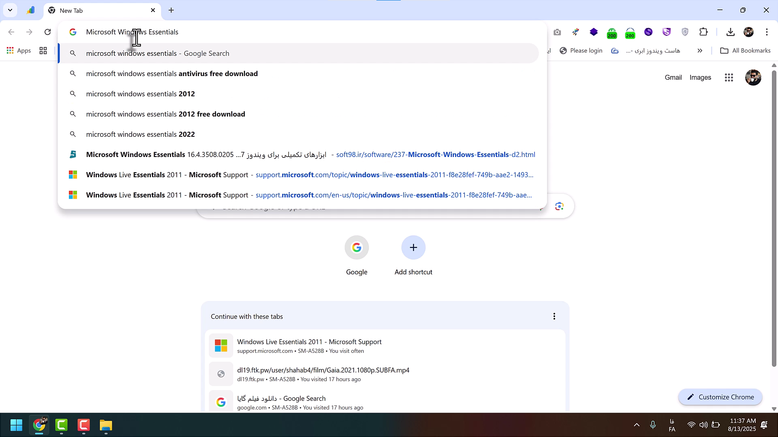The height and width of the screenshot is (437, 778).
Task: Open the support.microsoft.com/en-us Windows Live Essentials suggestion
Action: pos(299,195)
